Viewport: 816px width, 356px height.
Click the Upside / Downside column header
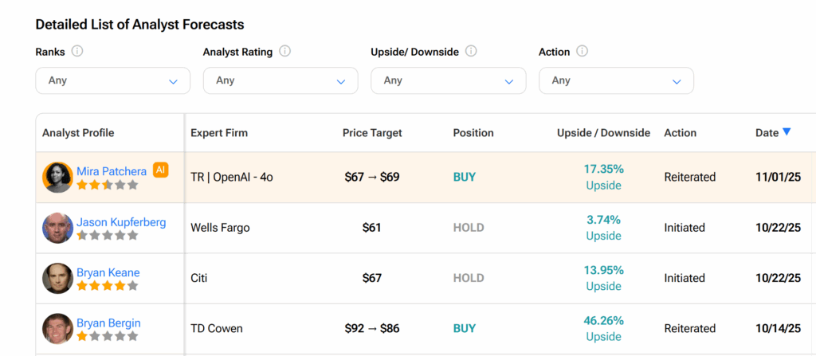(603, 133)
